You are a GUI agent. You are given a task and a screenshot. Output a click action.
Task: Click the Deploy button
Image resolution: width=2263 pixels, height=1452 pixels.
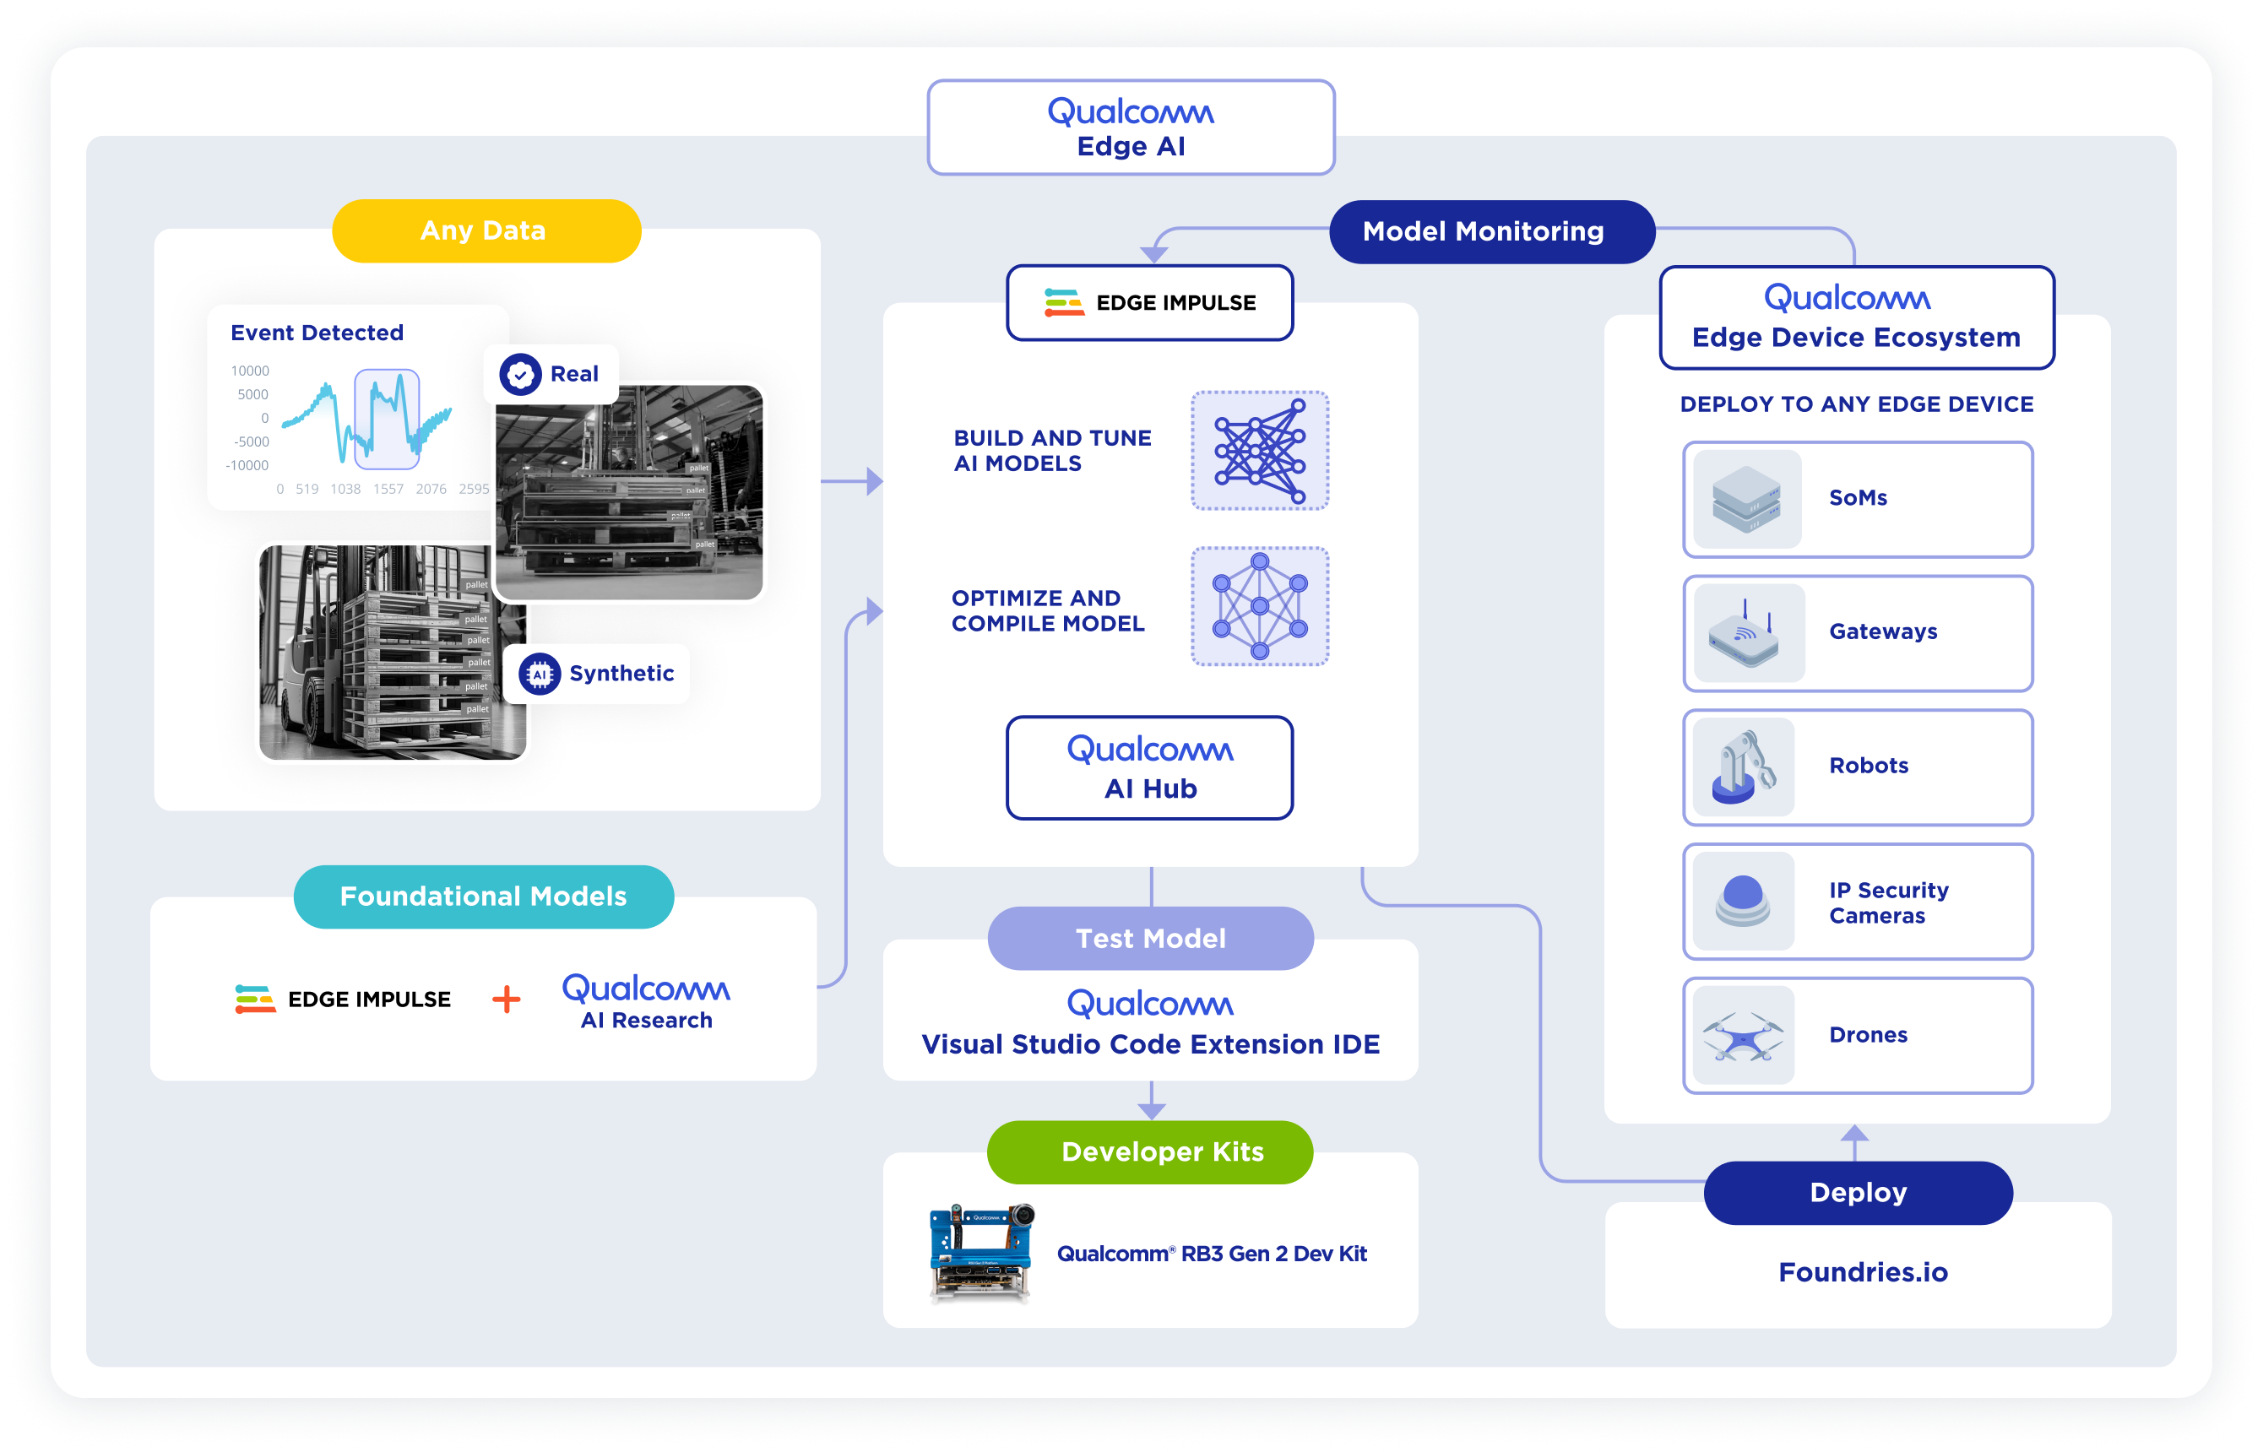click(x=1857, y=1192)
